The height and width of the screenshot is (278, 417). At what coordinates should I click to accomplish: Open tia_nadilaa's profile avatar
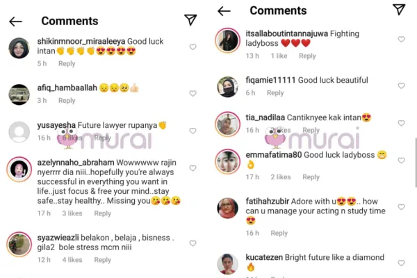(228, 124)
